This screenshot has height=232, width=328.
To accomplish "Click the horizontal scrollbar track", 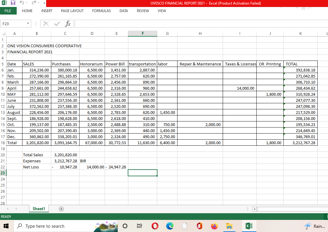I will 292,209.
